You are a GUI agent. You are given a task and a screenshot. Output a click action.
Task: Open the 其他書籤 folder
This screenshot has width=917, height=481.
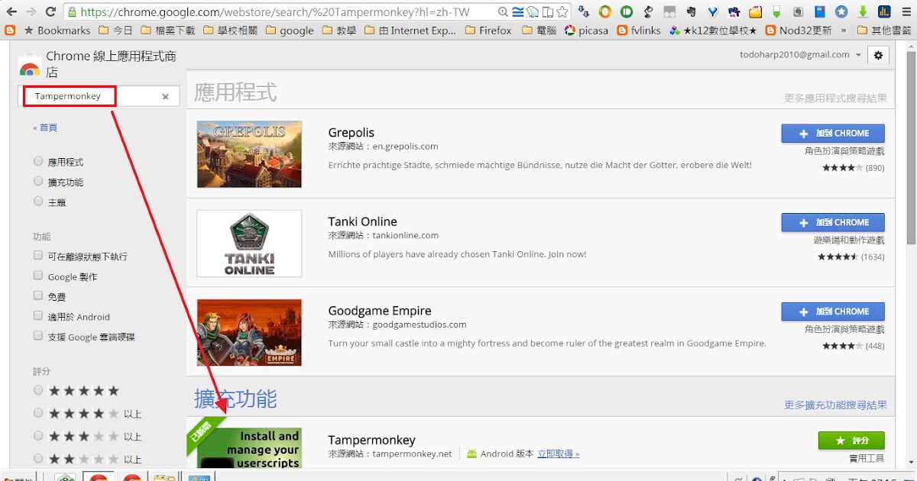(884, 31)
